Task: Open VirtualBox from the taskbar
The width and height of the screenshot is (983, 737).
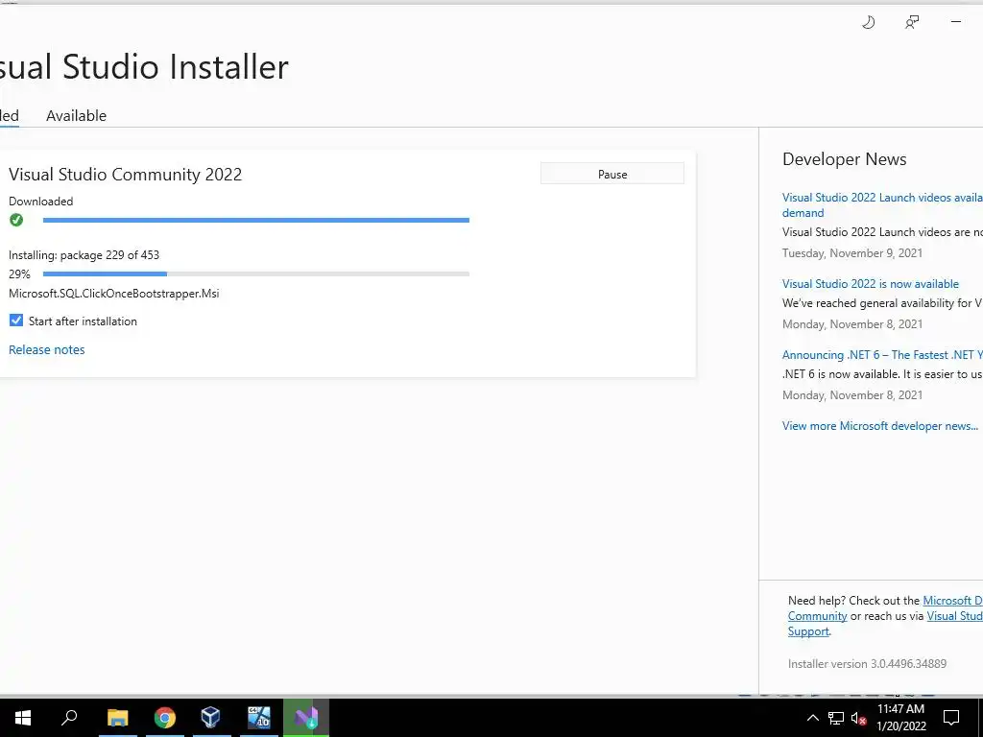Action: (210, 718)
